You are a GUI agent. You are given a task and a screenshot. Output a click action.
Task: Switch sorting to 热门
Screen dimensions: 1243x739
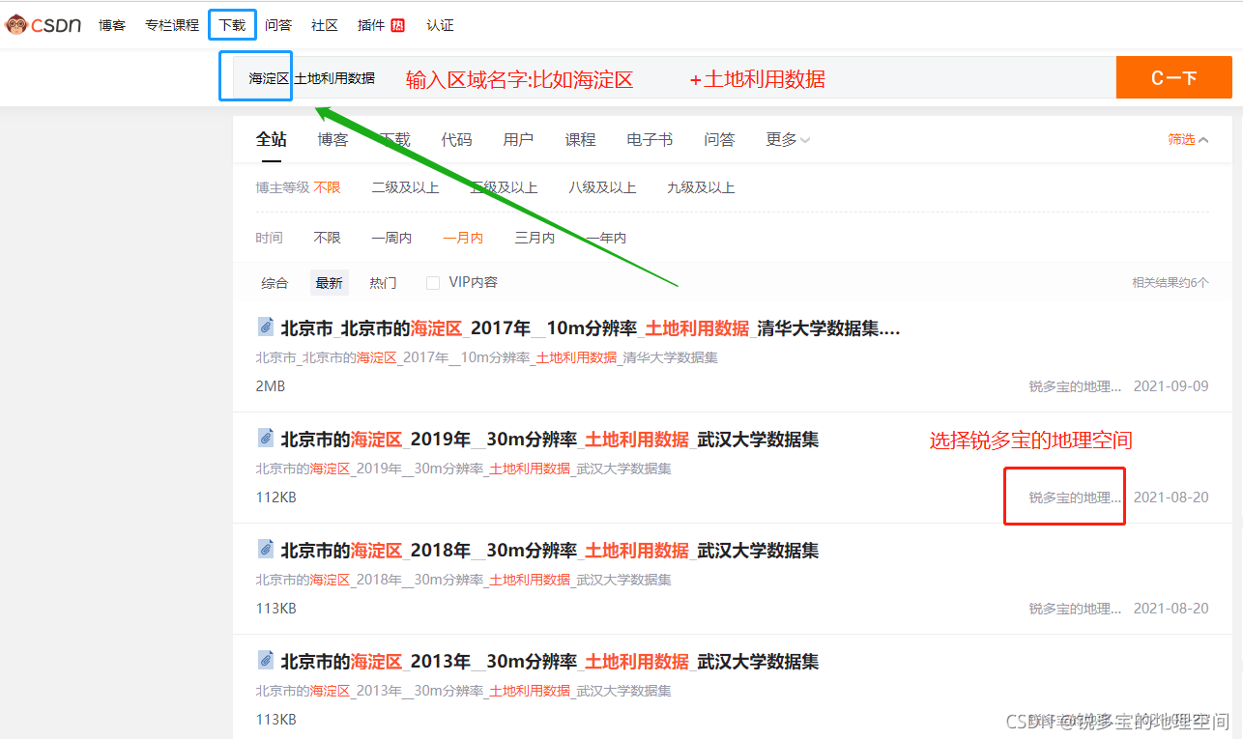click(x=382, y=282)
